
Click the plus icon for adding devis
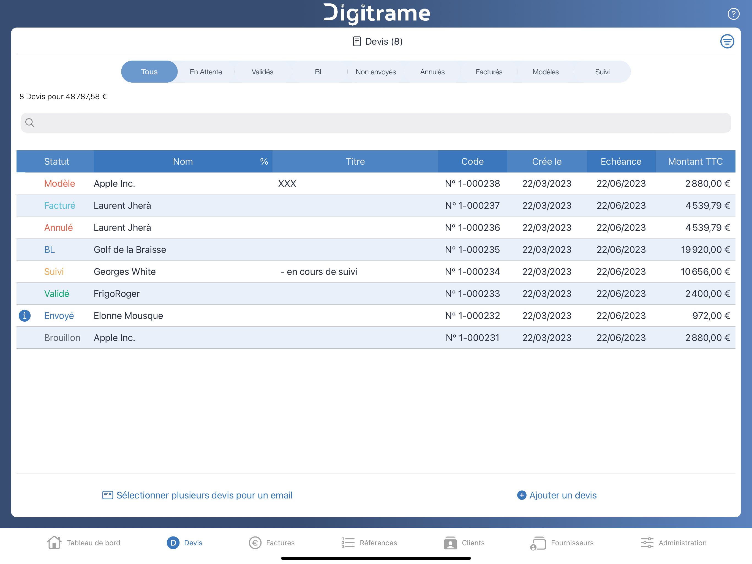522,495
